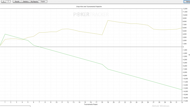Screen dimensions: 190x107
Task: Go to the My Reports tab
Action: pos(34,1)
